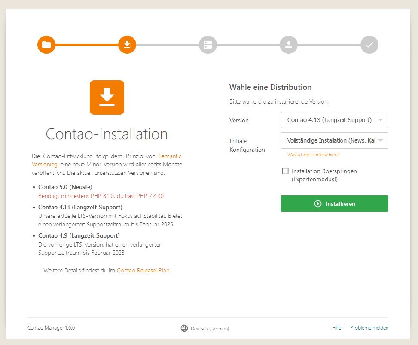418x345 pixels.
Task: Click the Probleme melden link
Action: pyautogui.click(x=369, y=328)
